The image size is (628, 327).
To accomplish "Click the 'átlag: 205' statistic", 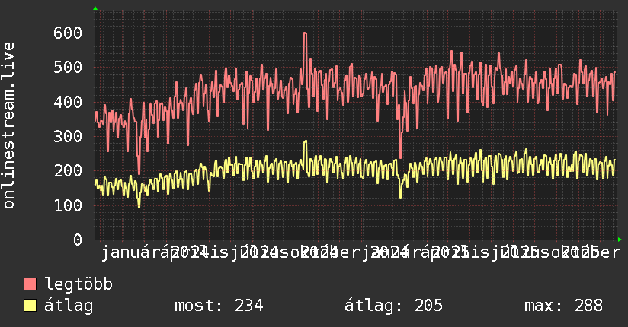I will 393,306.
